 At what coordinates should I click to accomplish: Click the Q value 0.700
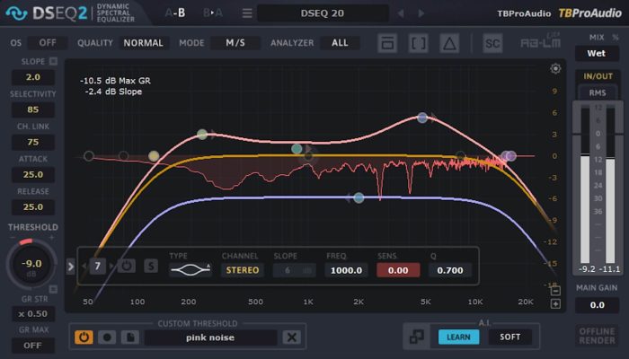point(450,270)
